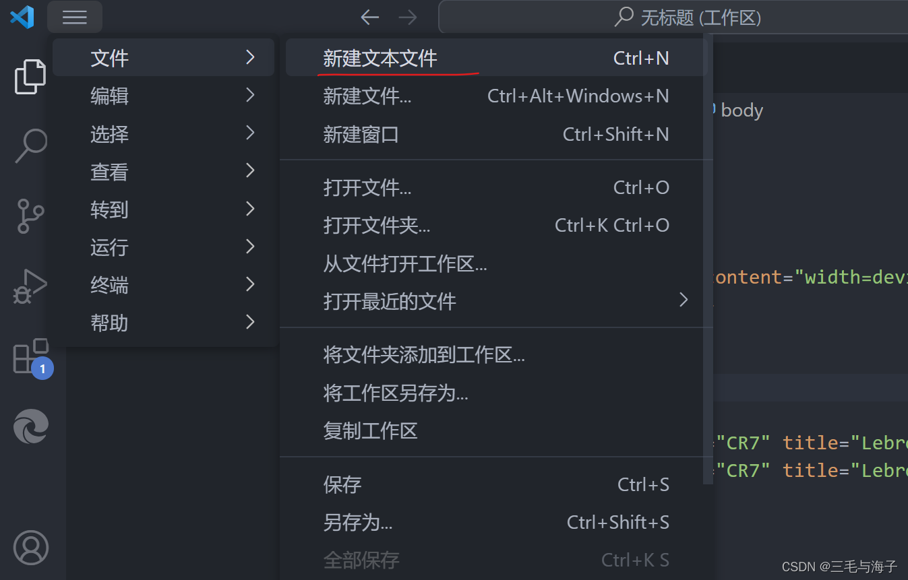The height and width of the screenshot is (580, 908).
Task: Expand the 终端 submenu
Action: click(x=163, y=285)
